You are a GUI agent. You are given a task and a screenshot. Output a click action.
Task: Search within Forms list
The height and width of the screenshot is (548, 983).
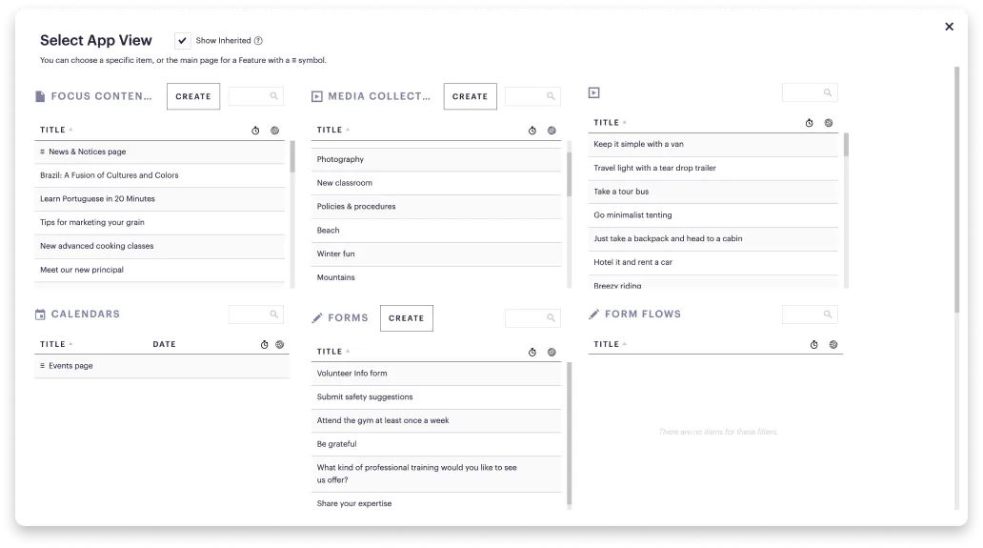[x=532, y=318]
